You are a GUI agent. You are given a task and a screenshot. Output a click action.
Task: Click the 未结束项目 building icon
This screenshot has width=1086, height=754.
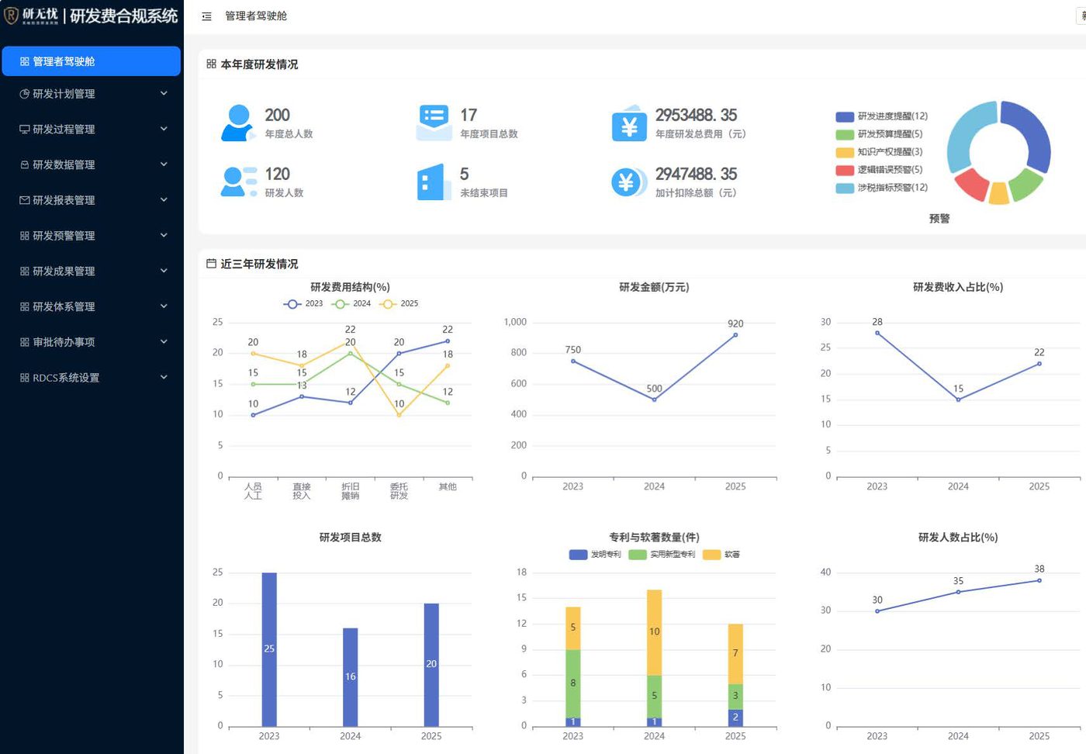coord(434,182)
